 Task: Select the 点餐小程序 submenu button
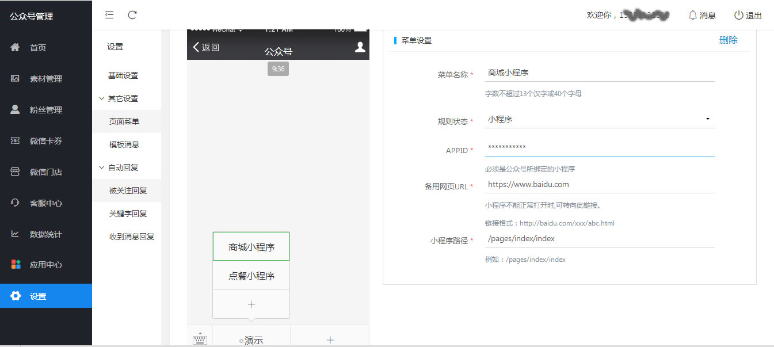[251, 276]
